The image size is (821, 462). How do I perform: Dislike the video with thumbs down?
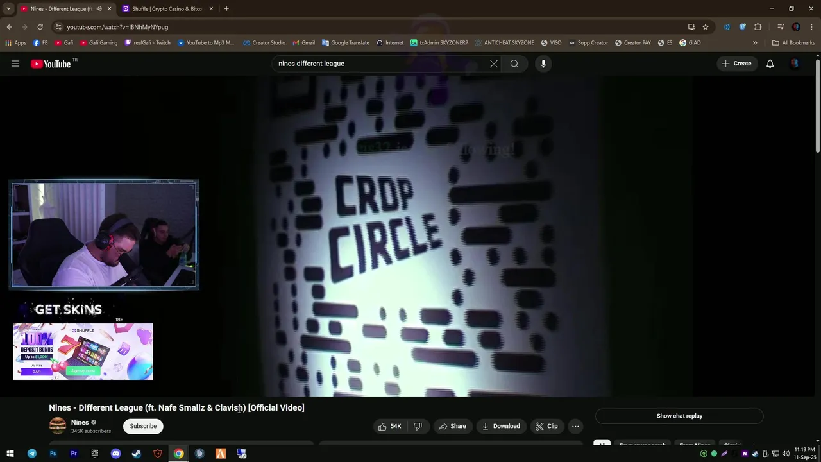pos(418,426)
